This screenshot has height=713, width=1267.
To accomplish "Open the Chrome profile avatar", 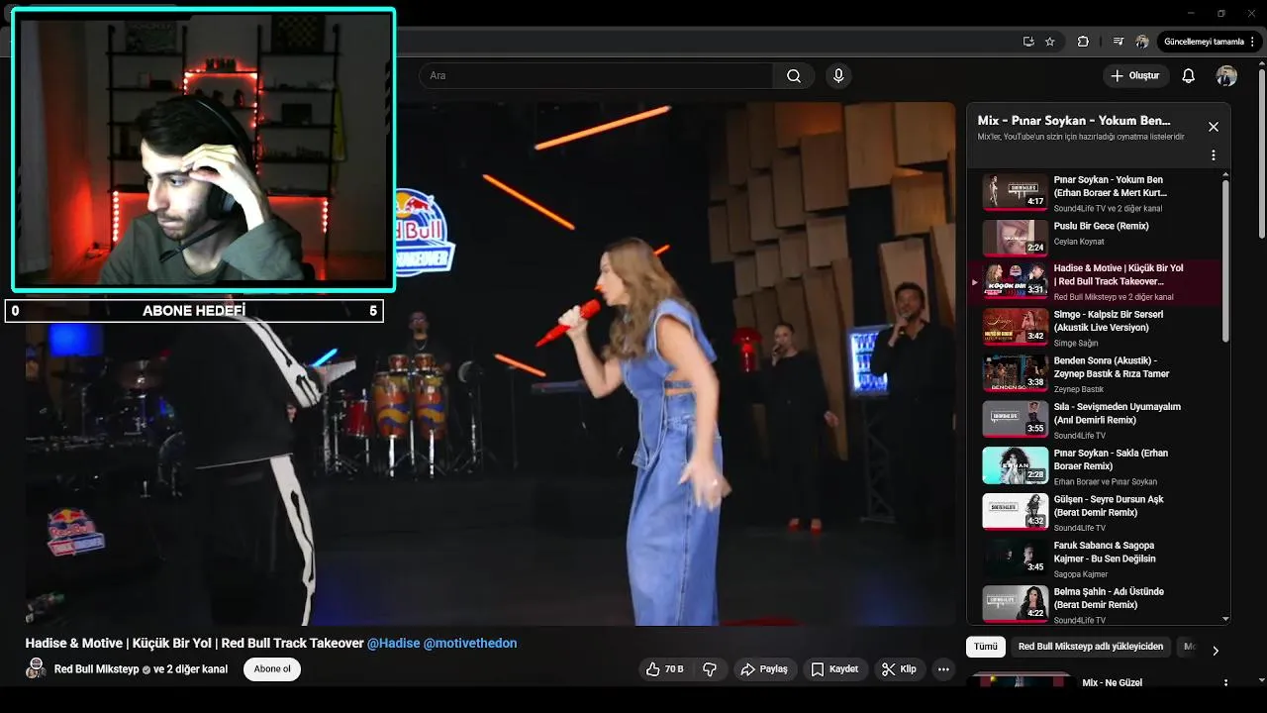I will tap(1142, 42).
